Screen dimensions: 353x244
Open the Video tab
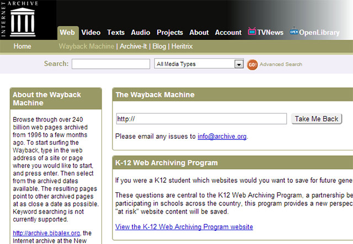91,32
